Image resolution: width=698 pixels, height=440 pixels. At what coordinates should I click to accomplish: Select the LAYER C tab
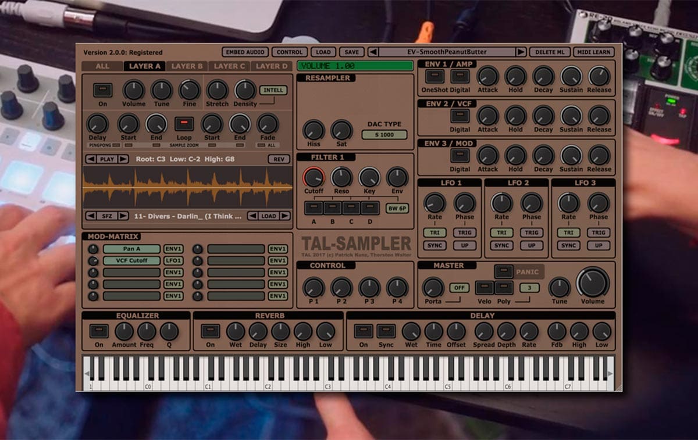click(x=230, y=66)
